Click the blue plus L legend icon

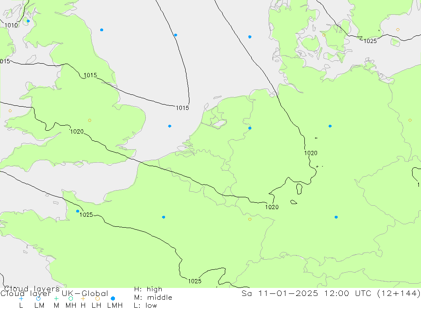tap(21, 298)
